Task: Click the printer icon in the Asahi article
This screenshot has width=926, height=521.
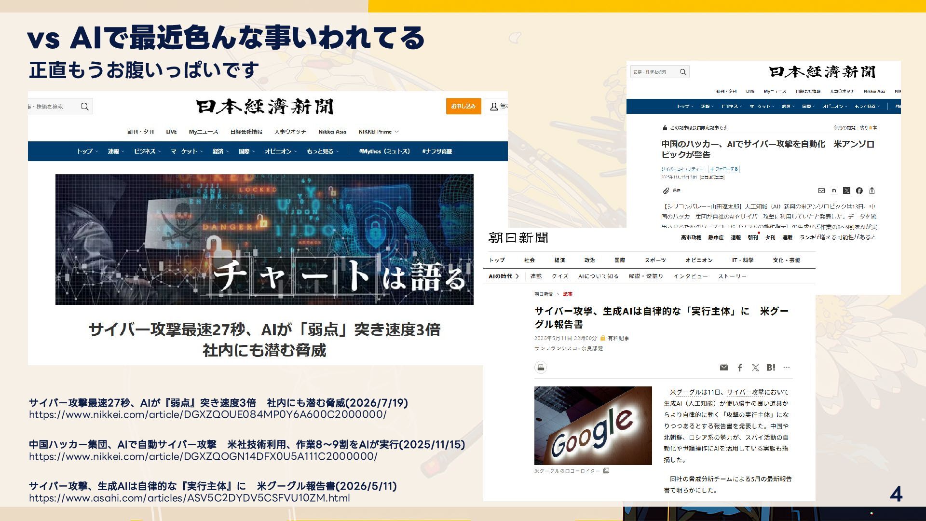Action: [x=541, y=368]
